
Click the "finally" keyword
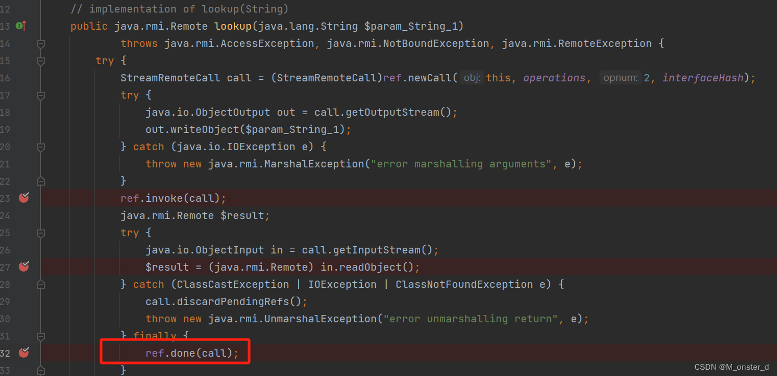pyautogui.click(x=155, y=336)
